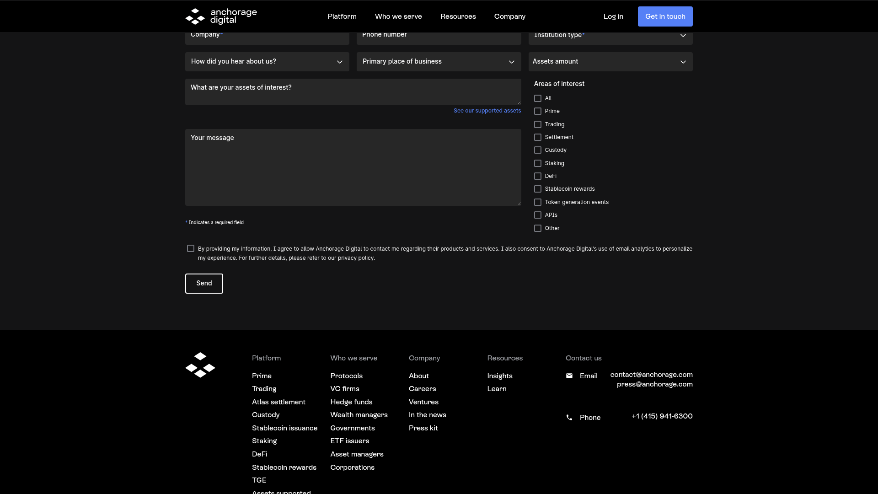
Task: Open the Hedge funds footer link
Action: pos(351,402)
